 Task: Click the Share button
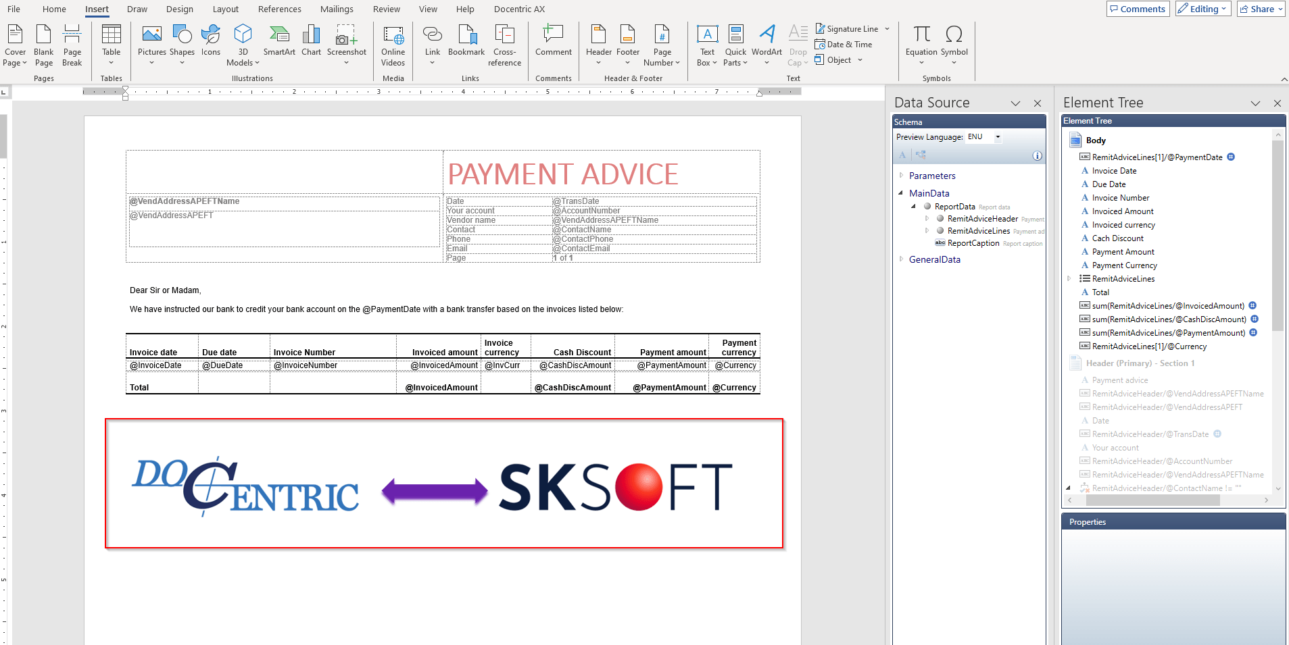pyautogui.click(x=1261, y=9)
